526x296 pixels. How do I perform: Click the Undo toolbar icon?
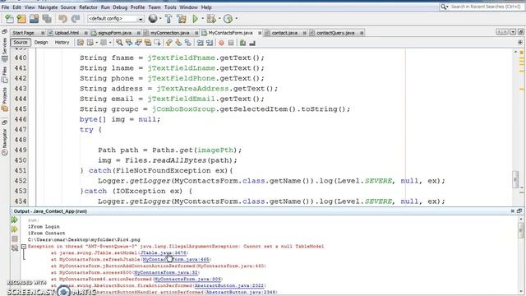coord(62,19)
